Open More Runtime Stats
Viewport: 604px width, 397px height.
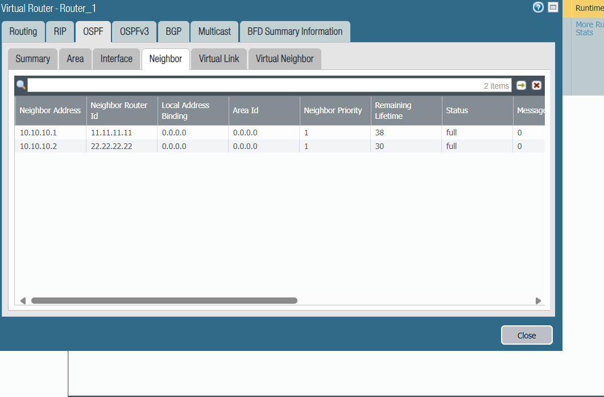tap(589, 28)
